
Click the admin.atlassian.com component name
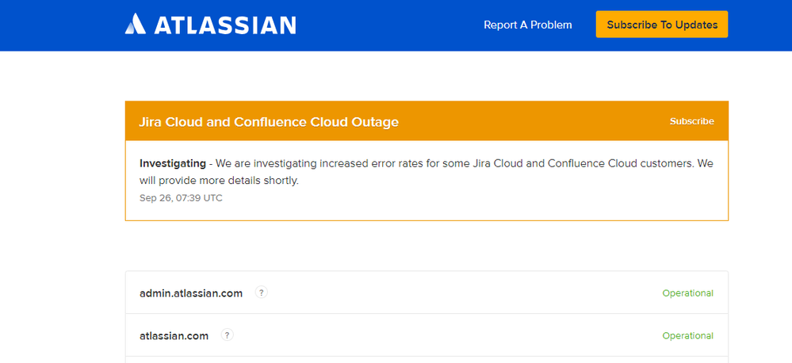tap(191, 292)
